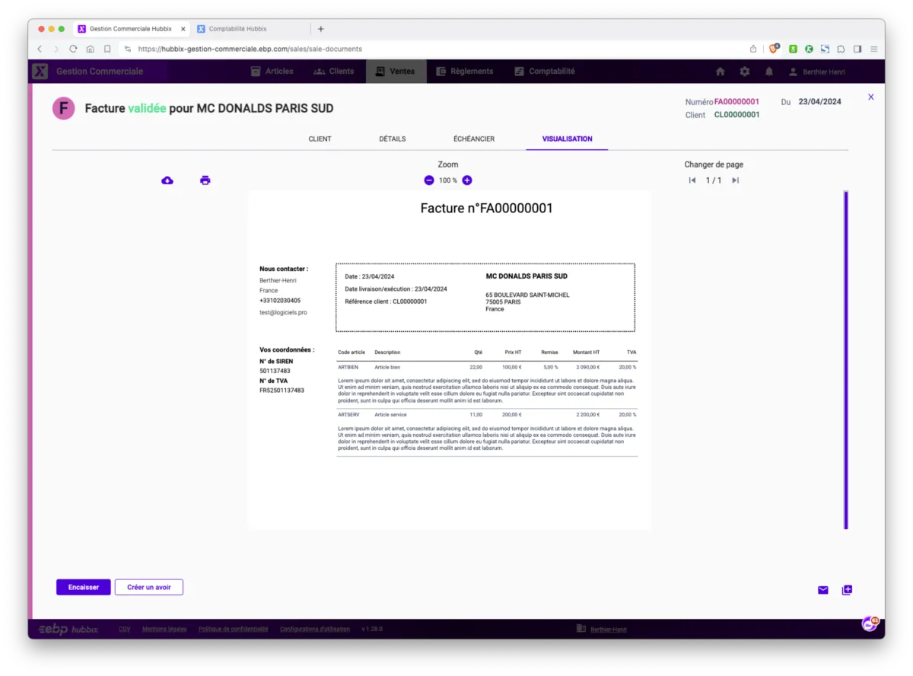Download the invoice with the cloud icon
The image size is (913, 676).
pos(167,180)
